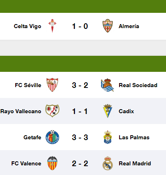
Task: Click the Rayo Vallecano club crest
Action: 52,111
